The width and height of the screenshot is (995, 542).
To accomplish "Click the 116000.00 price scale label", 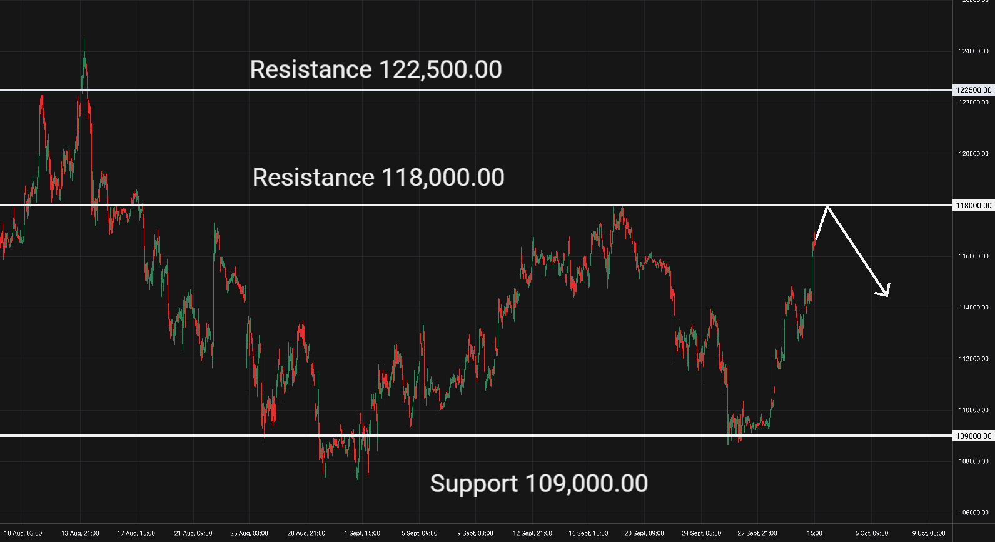I will tap(974, 256).
